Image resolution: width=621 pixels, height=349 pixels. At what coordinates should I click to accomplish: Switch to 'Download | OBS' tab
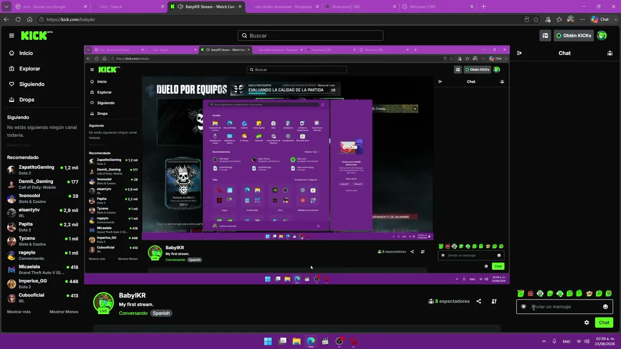coord(360,7)
